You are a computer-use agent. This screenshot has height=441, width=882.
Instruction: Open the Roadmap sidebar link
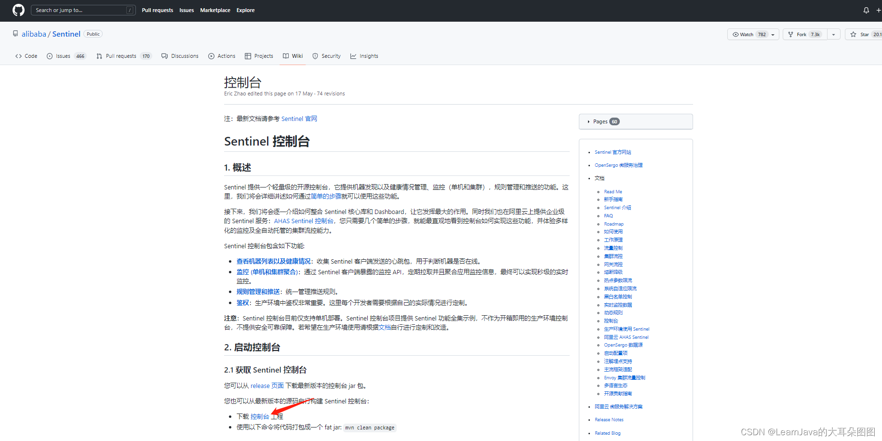614,224
